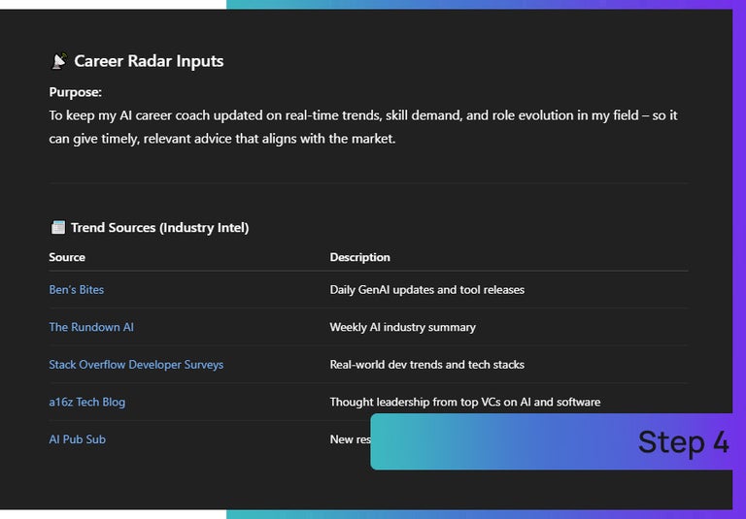
Task: Click the Thought leadership from top VCs cell
Action: pos(464,402)
